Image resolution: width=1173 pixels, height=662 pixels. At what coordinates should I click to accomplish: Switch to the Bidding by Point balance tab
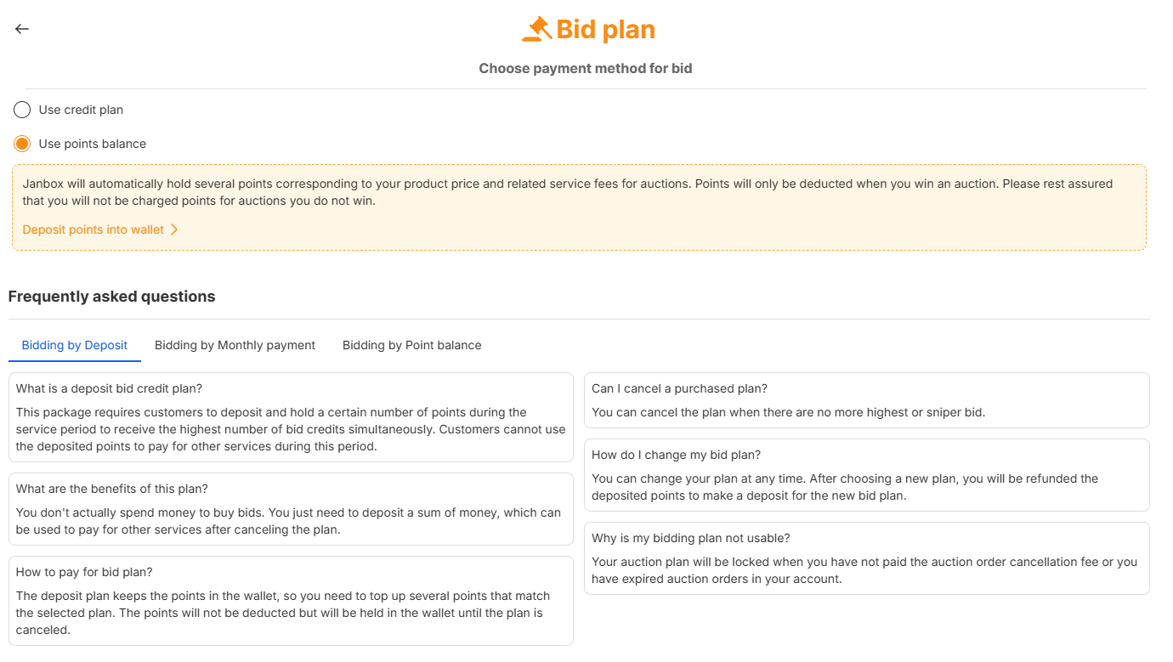click(412, 345)
